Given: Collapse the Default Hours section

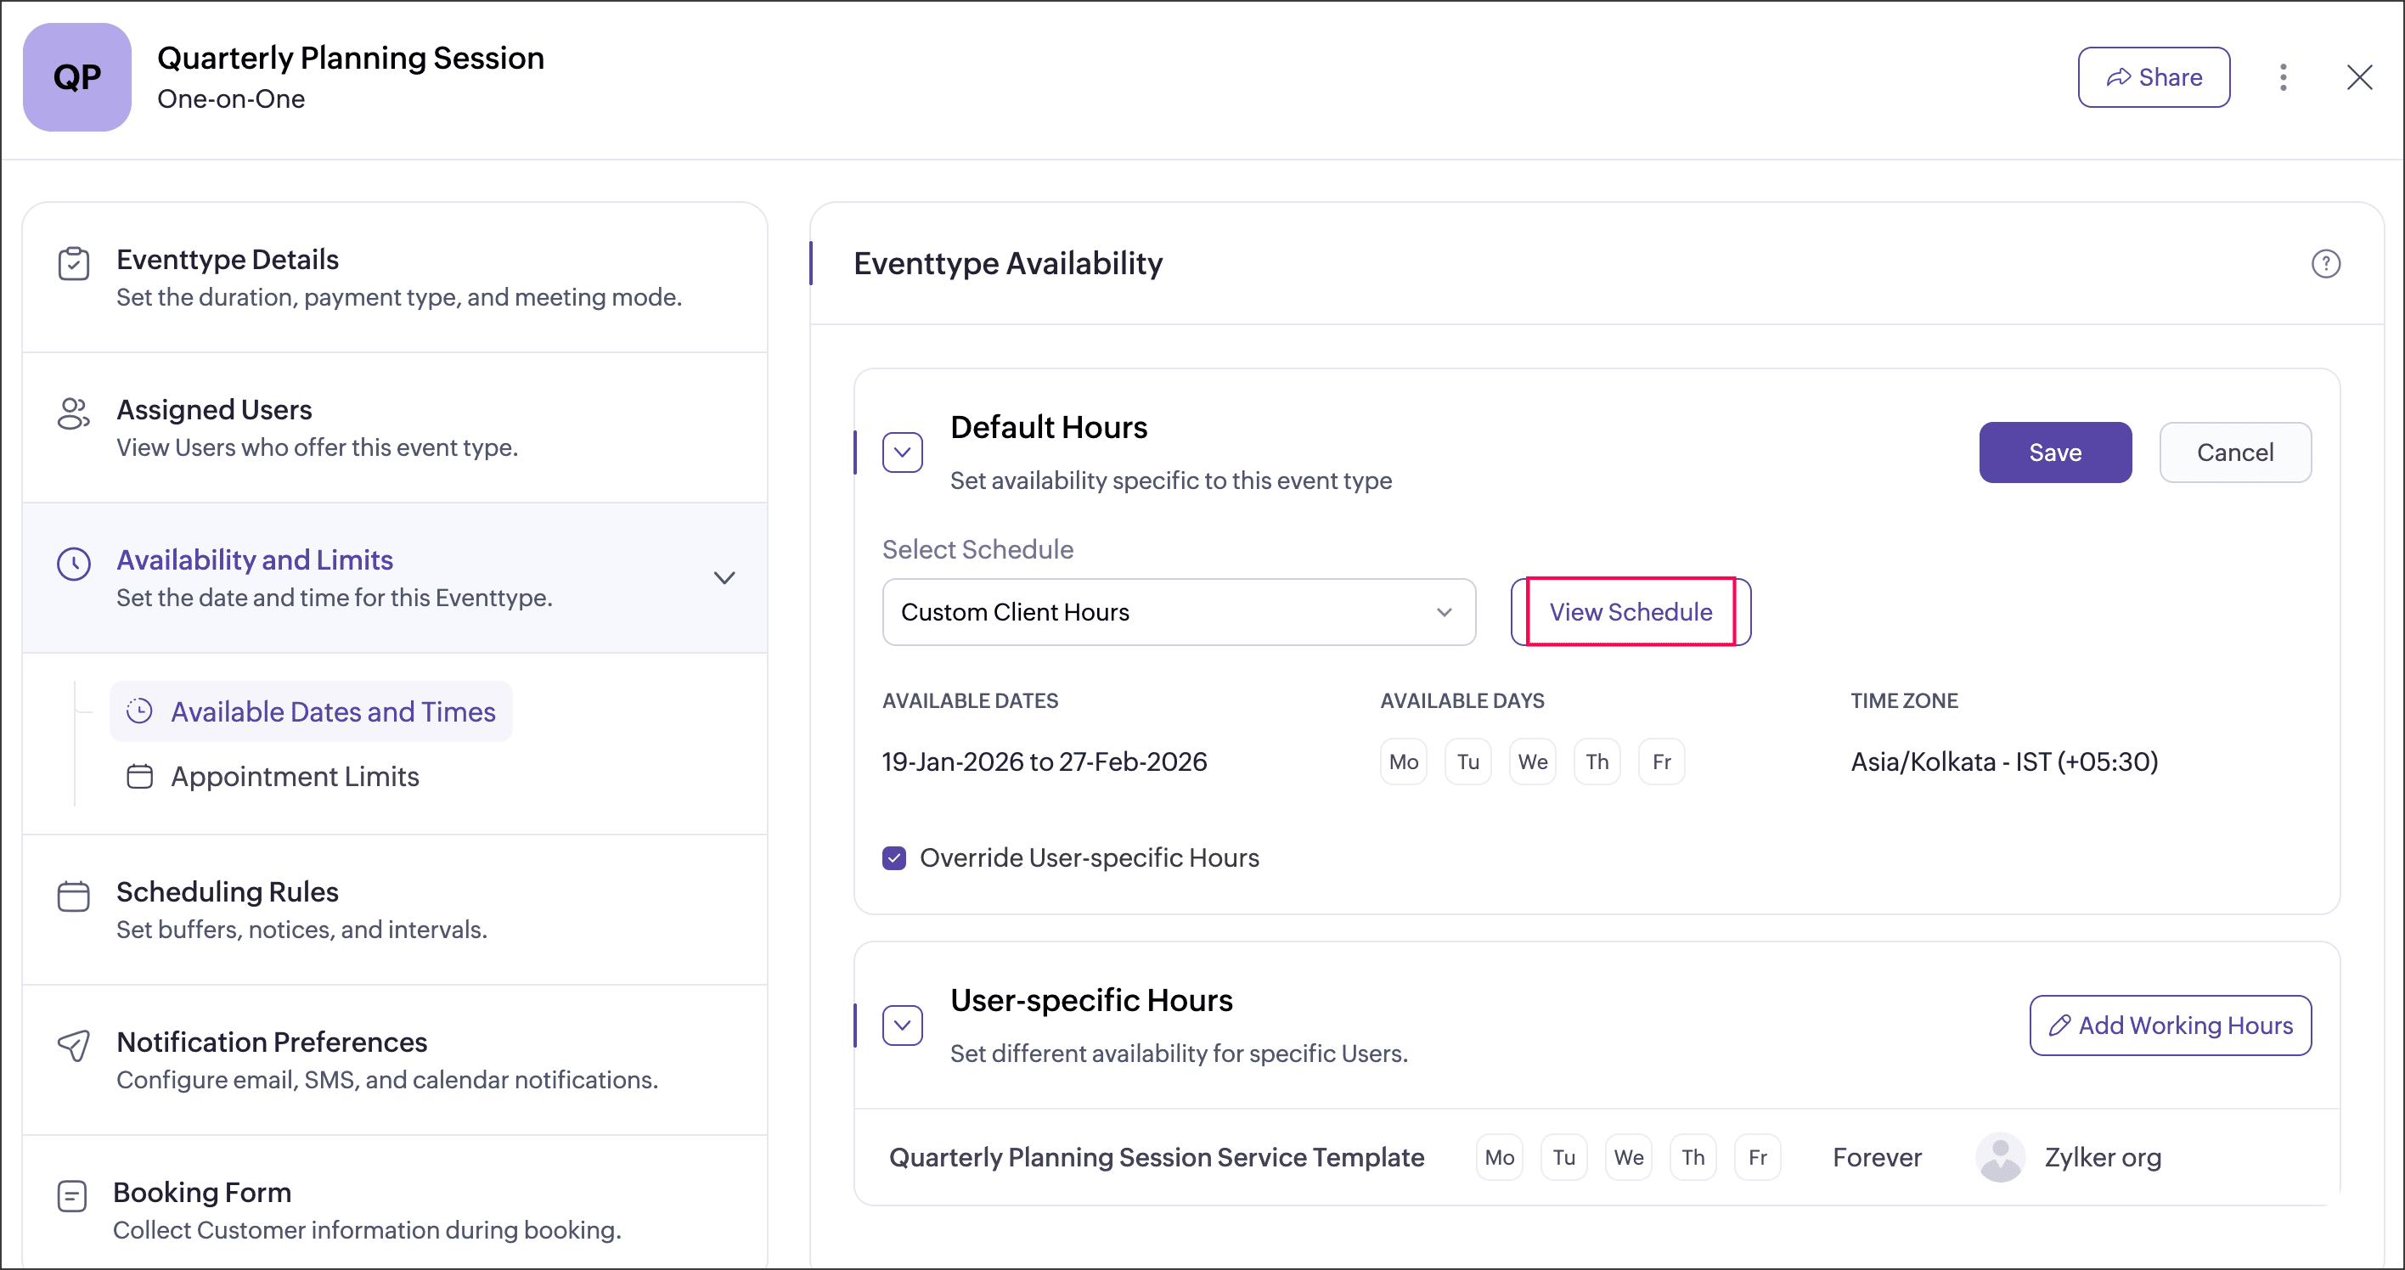Looking at the screenshot, I should pos(902,452).
